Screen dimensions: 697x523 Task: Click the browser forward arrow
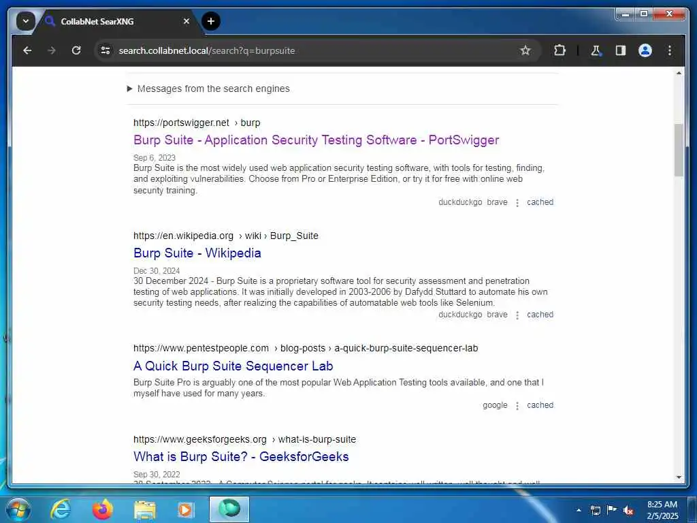pos(52,50)
